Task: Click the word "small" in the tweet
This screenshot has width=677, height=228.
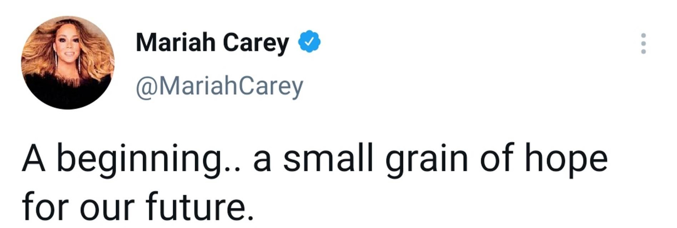Action: point(327,158)
